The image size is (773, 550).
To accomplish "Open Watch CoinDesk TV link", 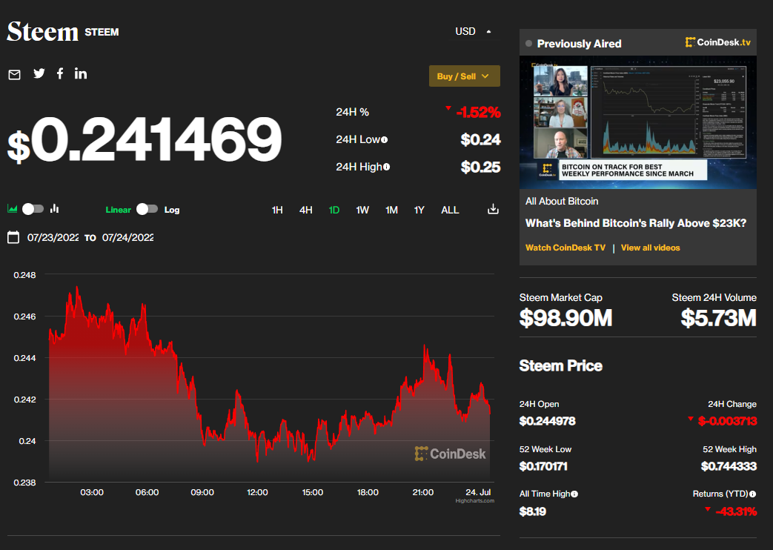I will pyautogui.click(x=565, y=248).
